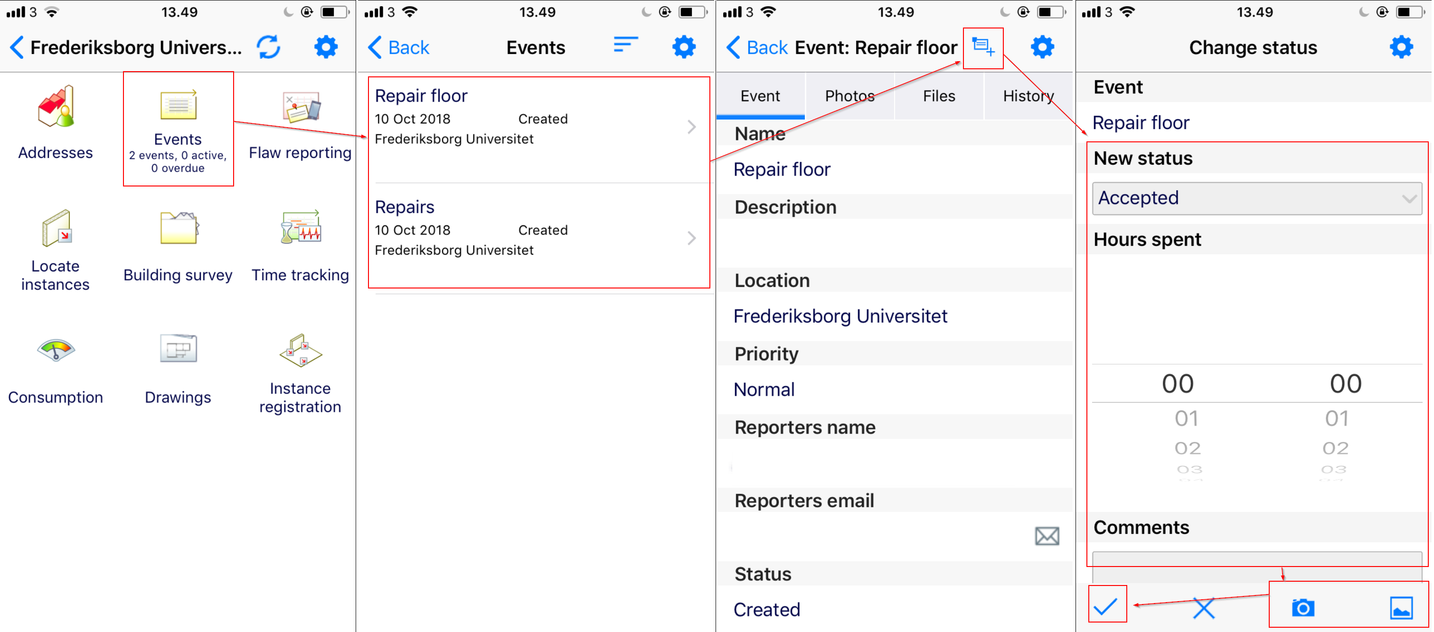Viewport: 1434px width, 632px height.
Task: Open the Flaw reporting icon
Action: 301,107
